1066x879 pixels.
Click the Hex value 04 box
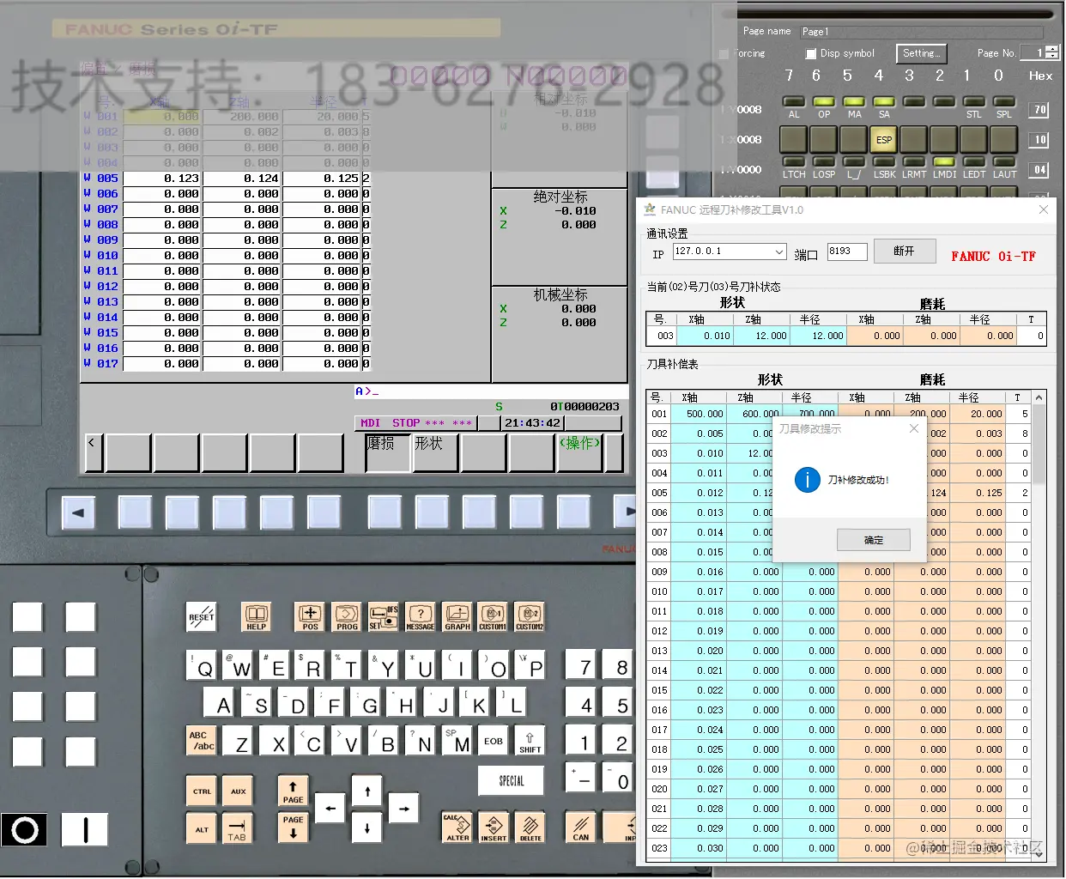click(x=1039, y=169)
